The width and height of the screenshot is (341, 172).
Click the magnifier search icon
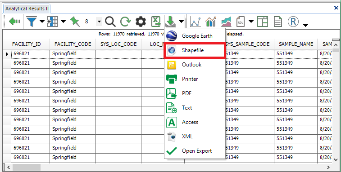coord(110,22)
